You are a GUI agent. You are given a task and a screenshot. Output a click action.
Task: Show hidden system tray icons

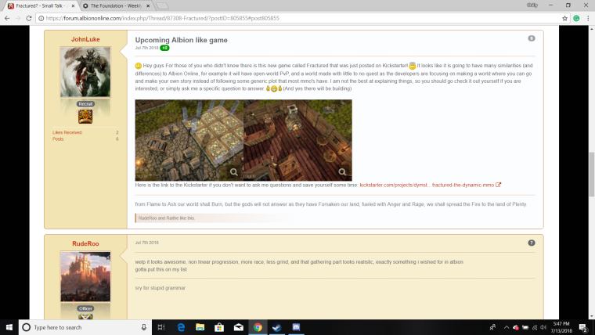coord(507,327)
